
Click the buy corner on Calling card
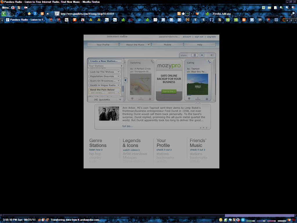tap(209, 62)
